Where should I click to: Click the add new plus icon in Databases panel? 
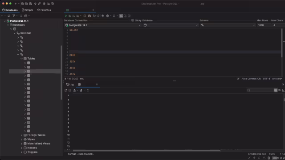tap(2, 16)
